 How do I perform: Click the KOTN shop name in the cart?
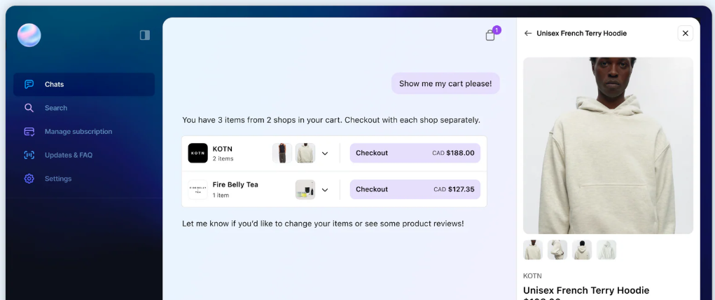pyautogui.click(x=223, y=149)
